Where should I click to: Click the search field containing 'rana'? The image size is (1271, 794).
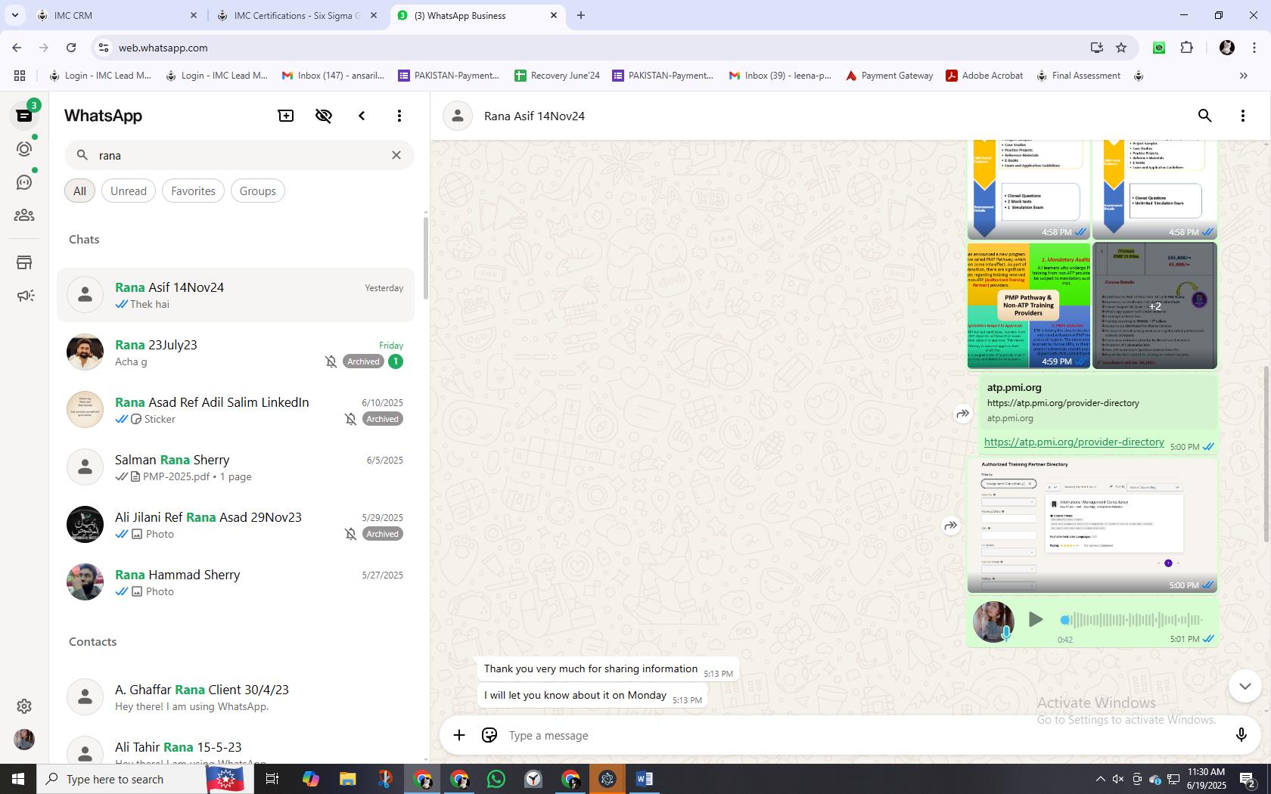pos(239,155)
